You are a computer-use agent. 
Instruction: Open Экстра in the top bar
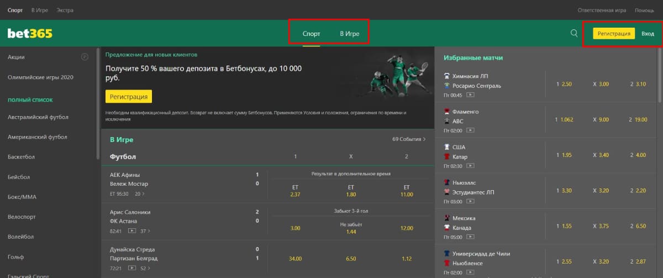click(x=65, y=10)
